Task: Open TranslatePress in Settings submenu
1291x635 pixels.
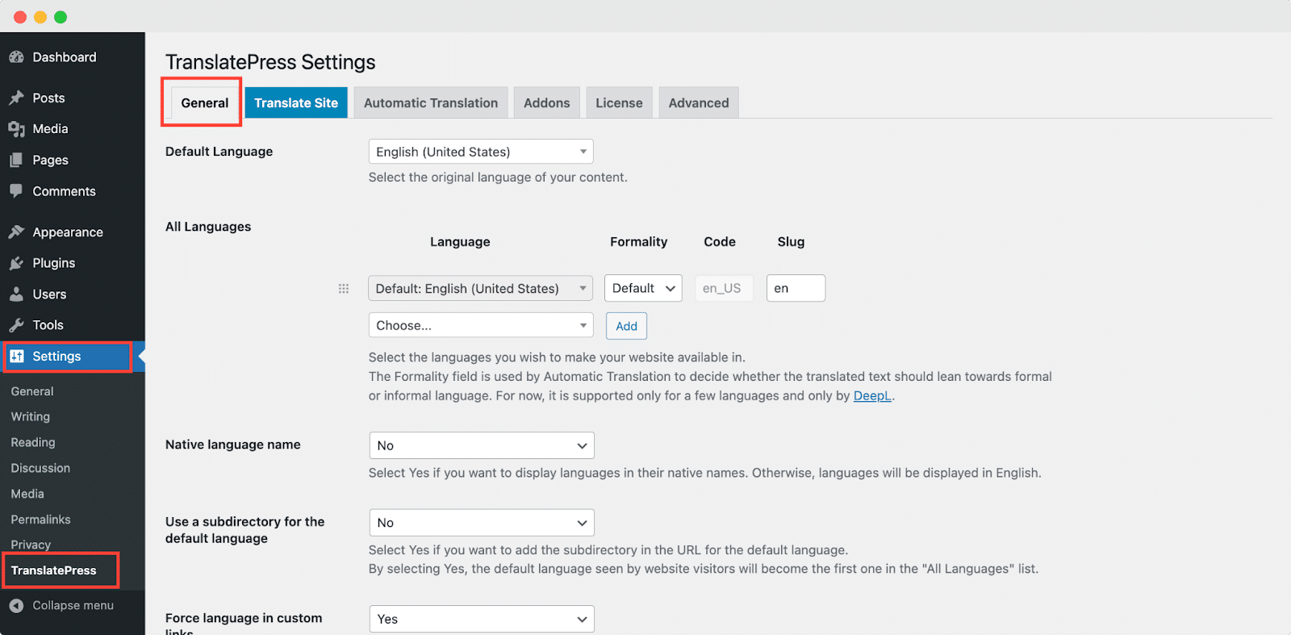Action: click(x=53, y=570)
